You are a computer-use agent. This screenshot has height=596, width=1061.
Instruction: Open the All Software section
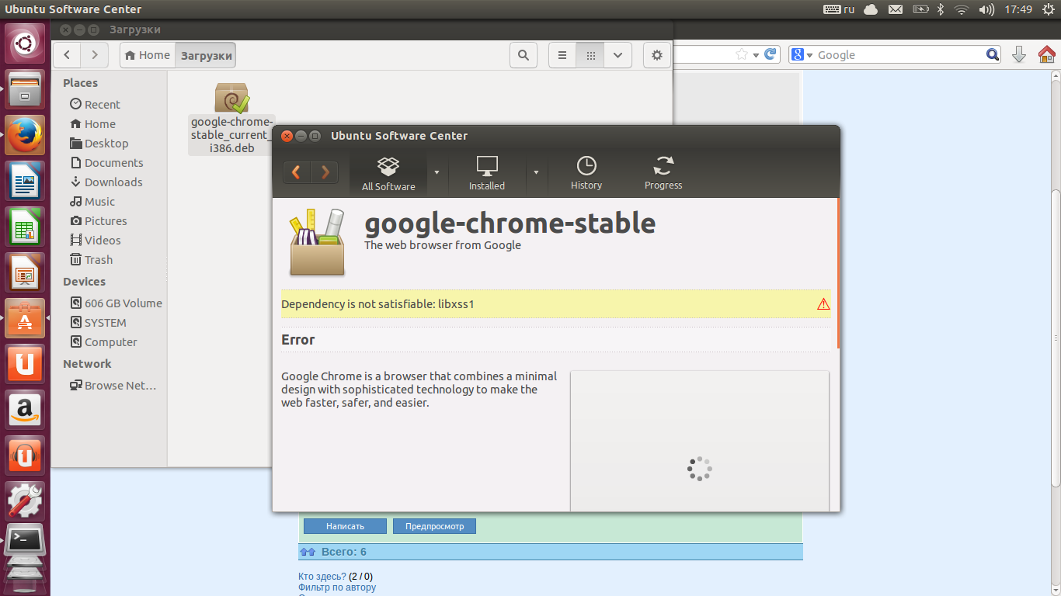tap(388, 173)
